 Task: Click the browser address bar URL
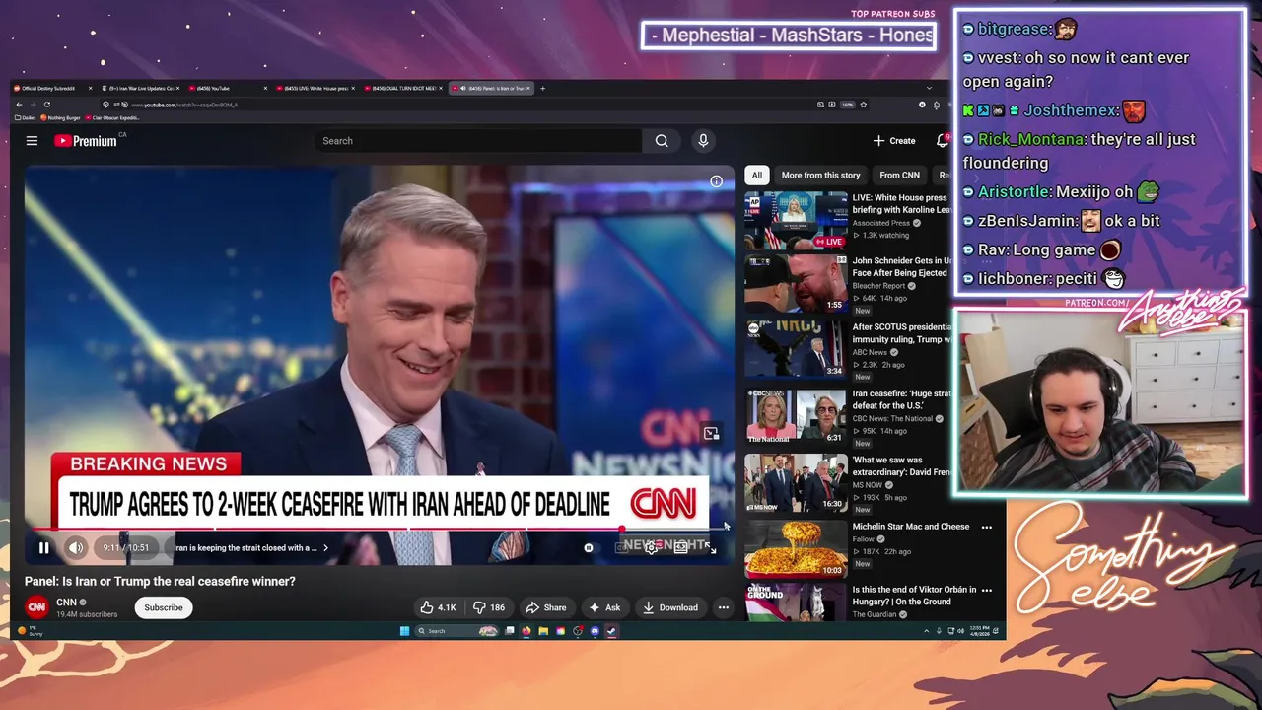pos(184,105)
